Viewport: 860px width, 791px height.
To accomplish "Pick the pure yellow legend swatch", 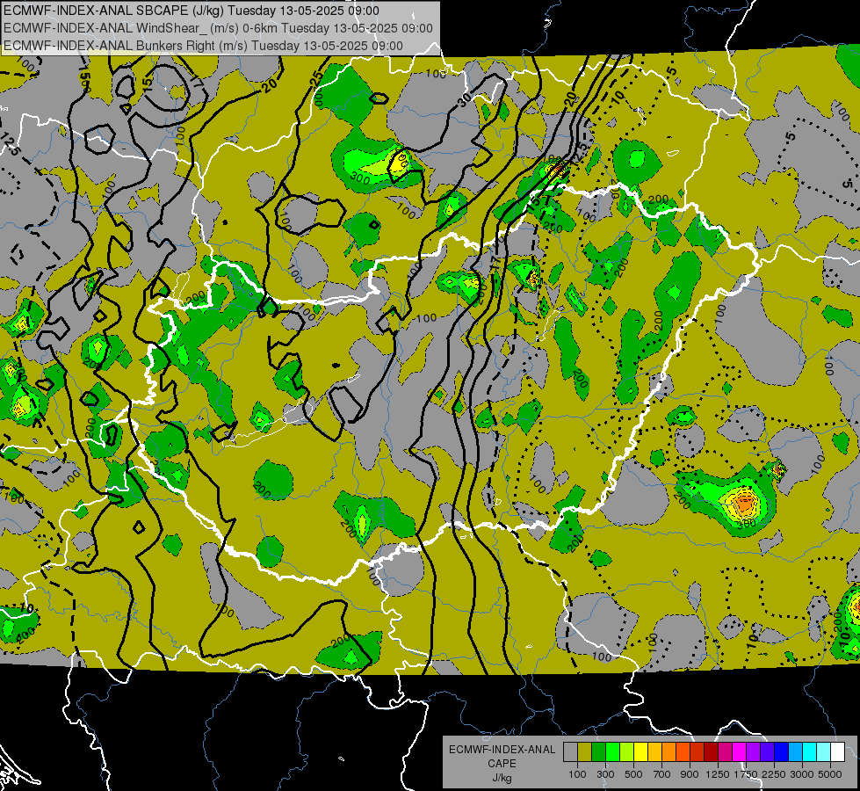I will [640, 752].
